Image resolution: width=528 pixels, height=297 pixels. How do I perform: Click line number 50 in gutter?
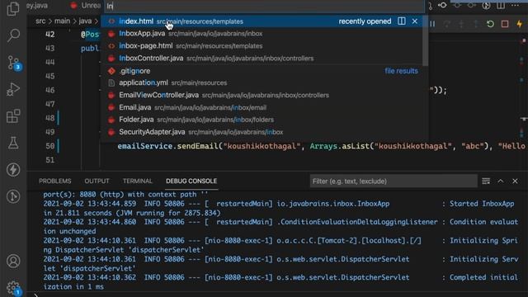[49, 146]
